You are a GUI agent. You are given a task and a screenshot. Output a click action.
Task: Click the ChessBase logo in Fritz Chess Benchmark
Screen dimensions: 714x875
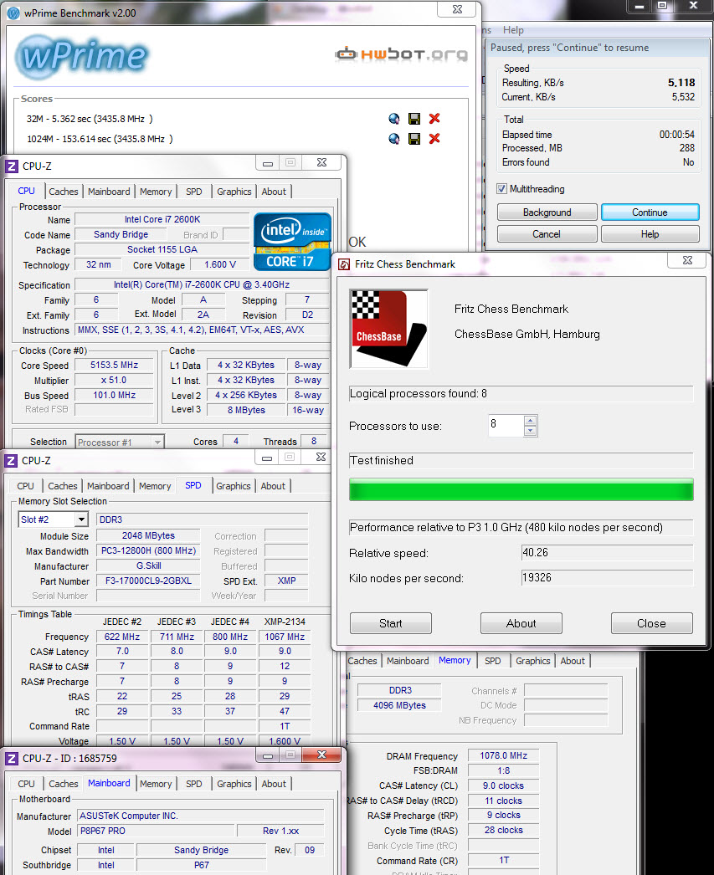pos(388,329)
